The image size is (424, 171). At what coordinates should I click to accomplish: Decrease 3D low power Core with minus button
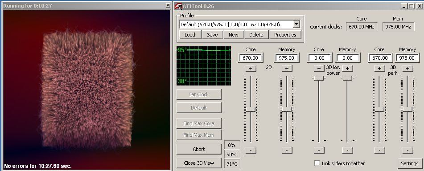click(x=319, y=150)
